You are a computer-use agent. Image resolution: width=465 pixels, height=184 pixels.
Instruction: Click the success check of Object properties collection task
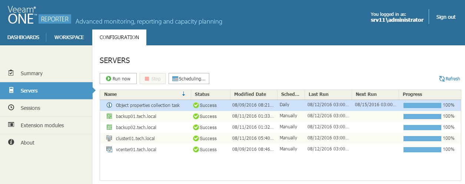(196, 105)
